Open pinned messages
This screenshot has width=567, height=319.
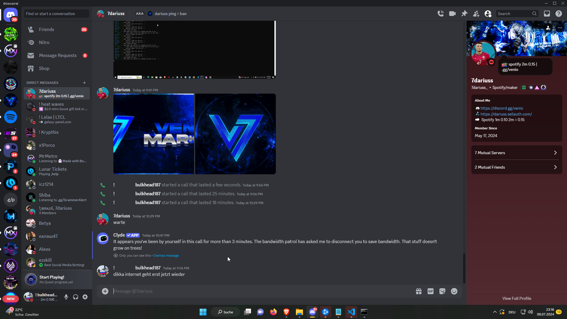pos(464,14)
